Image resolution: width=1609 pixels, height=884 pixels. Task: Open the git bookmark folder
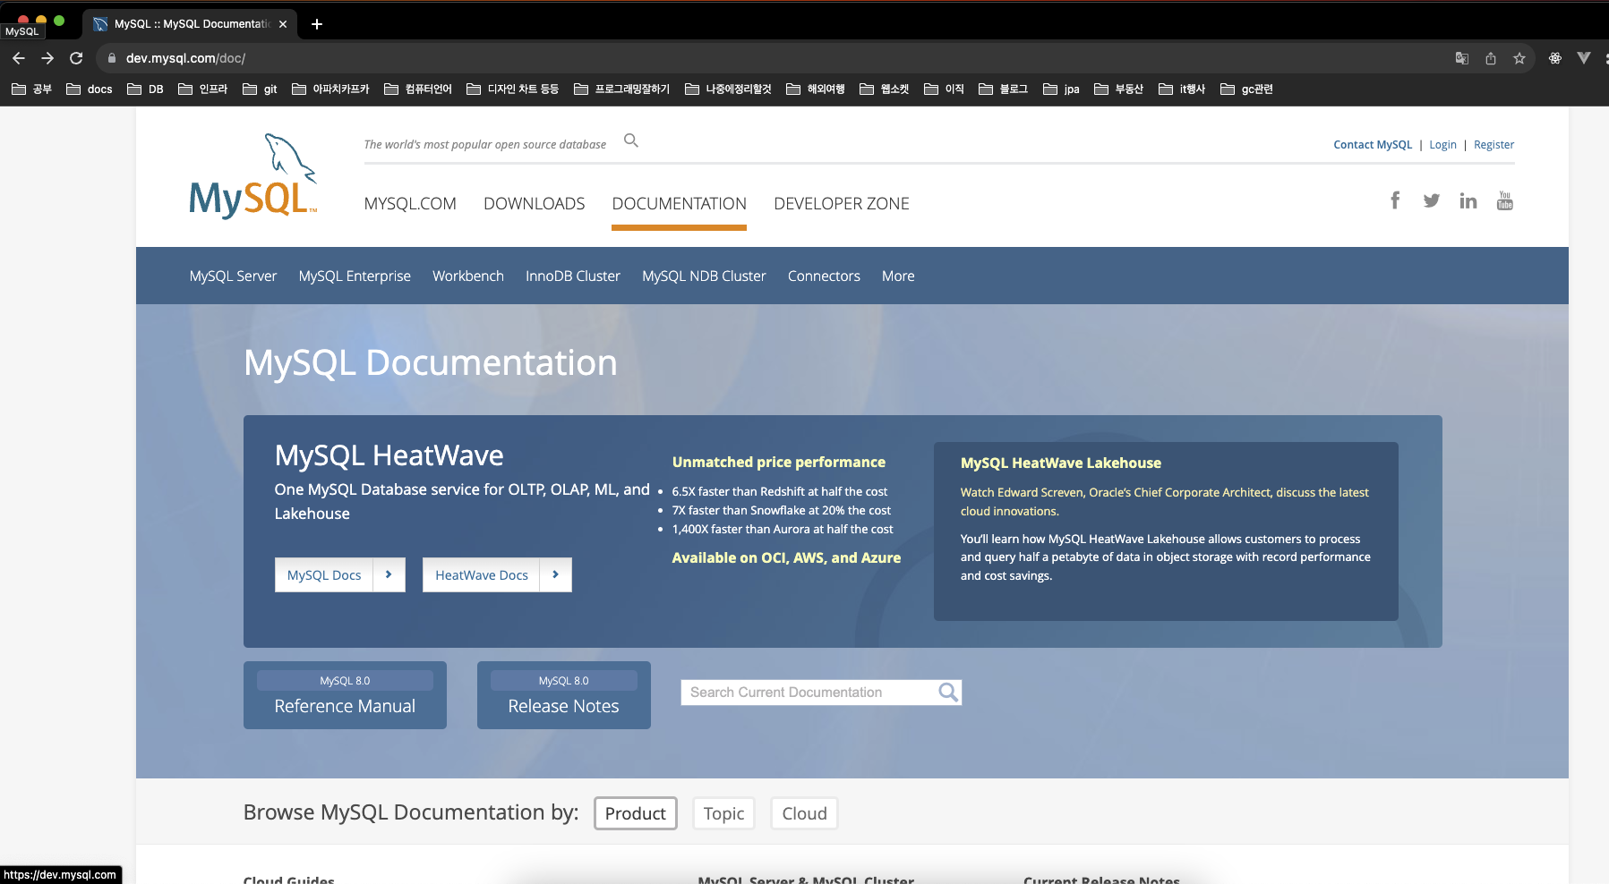[260, 89]
